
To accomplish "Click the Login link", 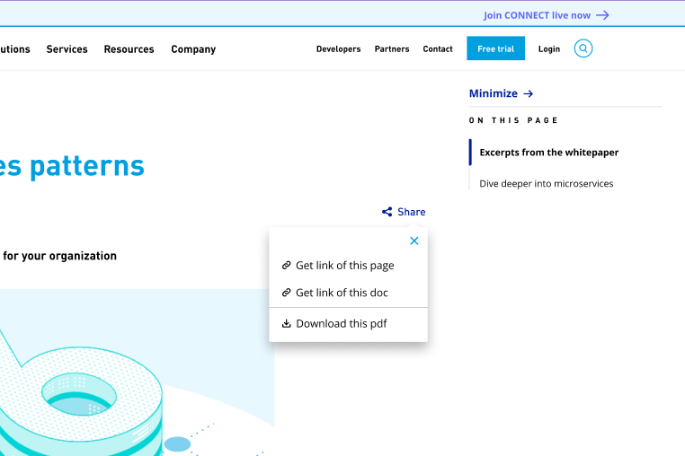I will tap(549, 49).
